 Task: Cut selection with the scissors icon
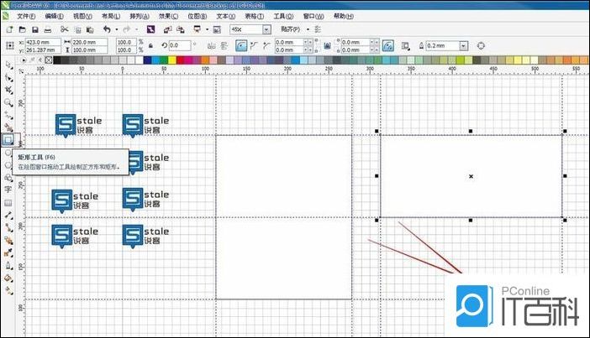65,29
